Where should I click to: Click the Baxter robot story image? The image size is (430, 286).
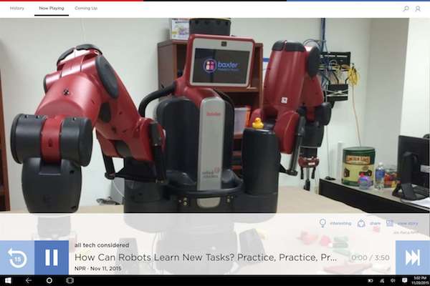coord(215,116)
